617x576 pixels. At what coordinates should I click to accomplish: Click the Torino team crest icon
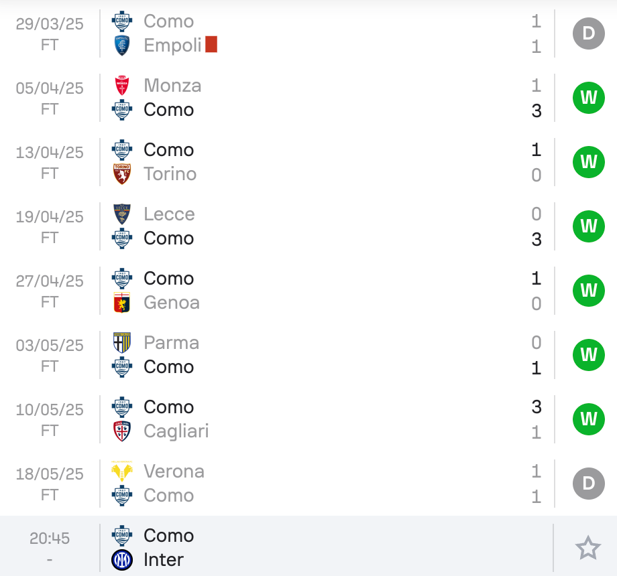point(122,174)
